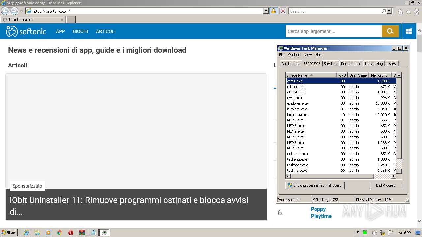Click the End Process button
This screenshot has height=237, width=422.
pos(385,185)
